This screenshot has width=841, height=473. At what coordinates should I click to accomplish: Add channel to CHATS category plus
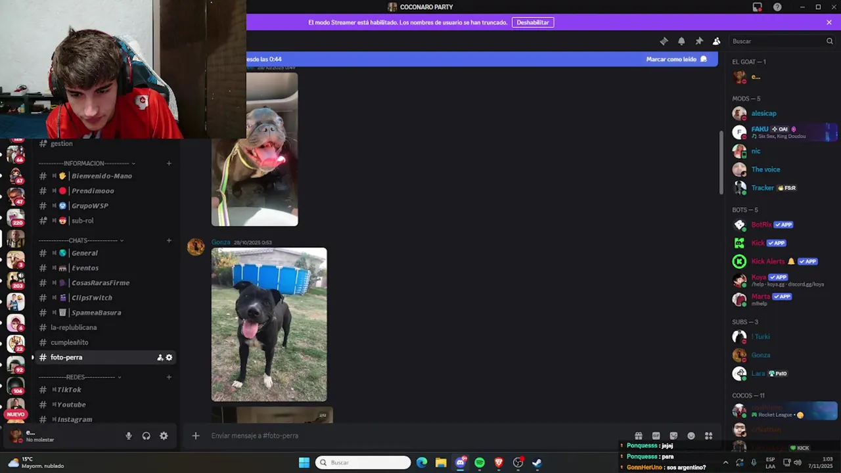click(x=169, y=240)
